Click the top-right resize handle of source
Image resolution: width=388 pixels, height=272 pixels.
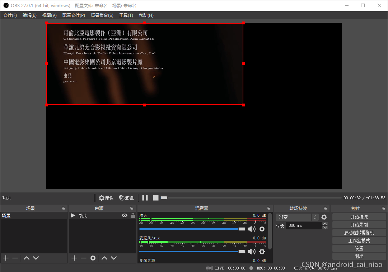click(x=243, y=23)
